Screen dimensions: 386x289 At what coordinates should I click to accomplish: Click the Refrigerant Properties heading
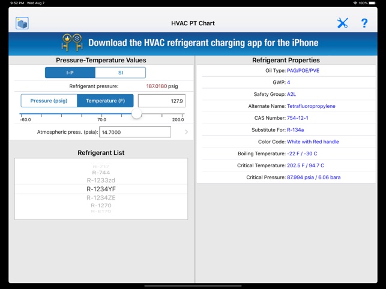point(286,61)
